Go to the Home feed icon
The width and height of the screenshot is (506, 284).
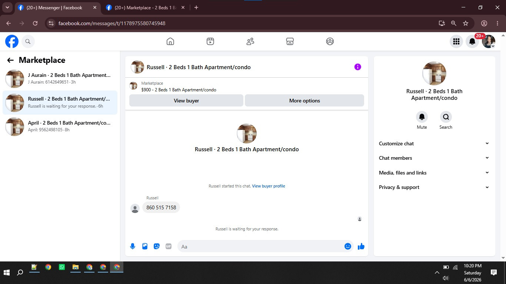point(170,41)
